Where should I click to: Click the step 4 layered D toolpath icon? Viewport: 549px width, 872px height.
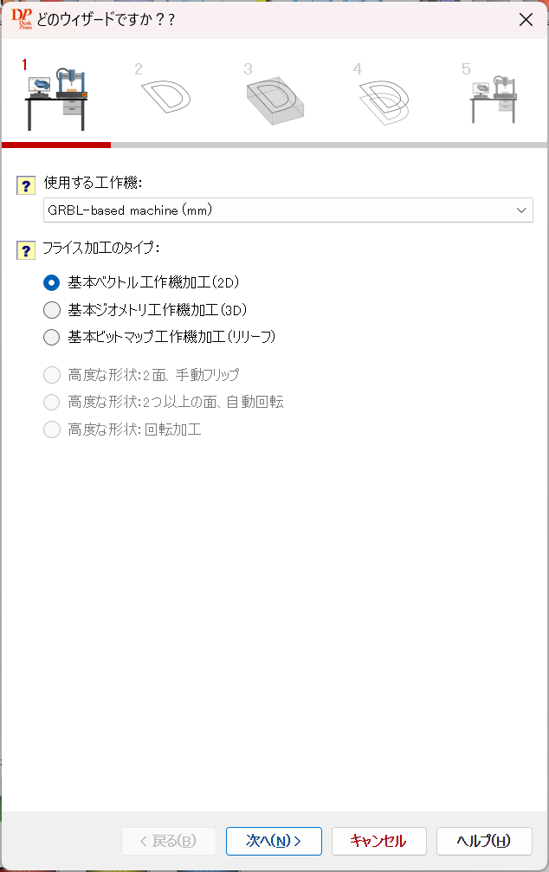click(384, 102)
